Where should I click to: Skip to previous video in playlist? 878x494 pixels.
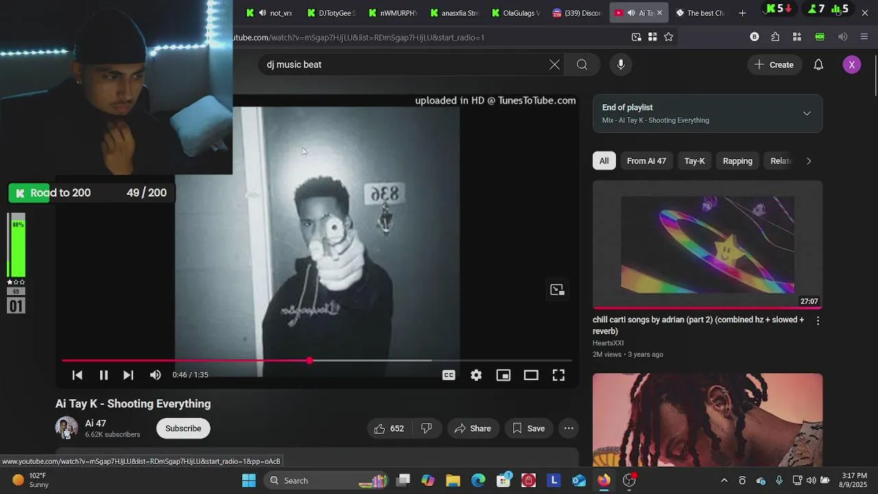pyautogui.click(x=78, y=375)
